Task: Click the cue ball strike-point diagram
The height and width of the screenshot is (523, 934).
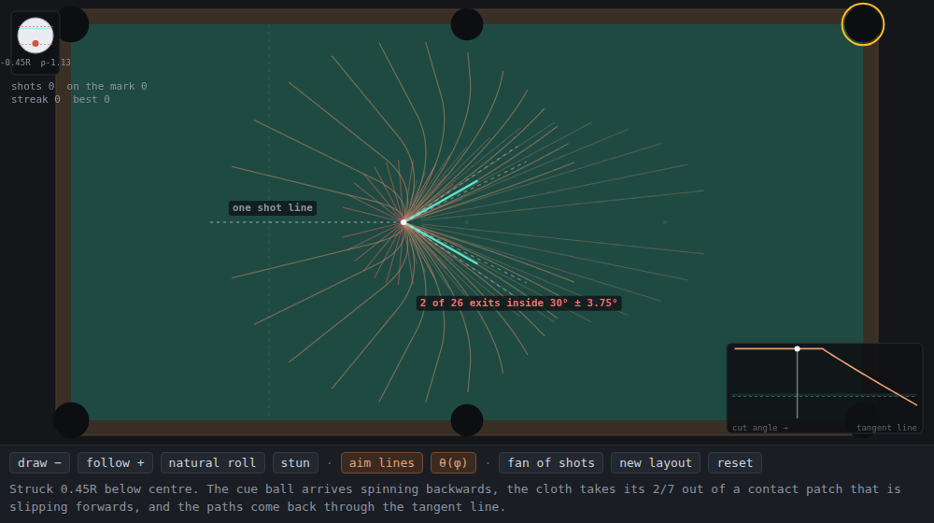Action: pos(35,35)
